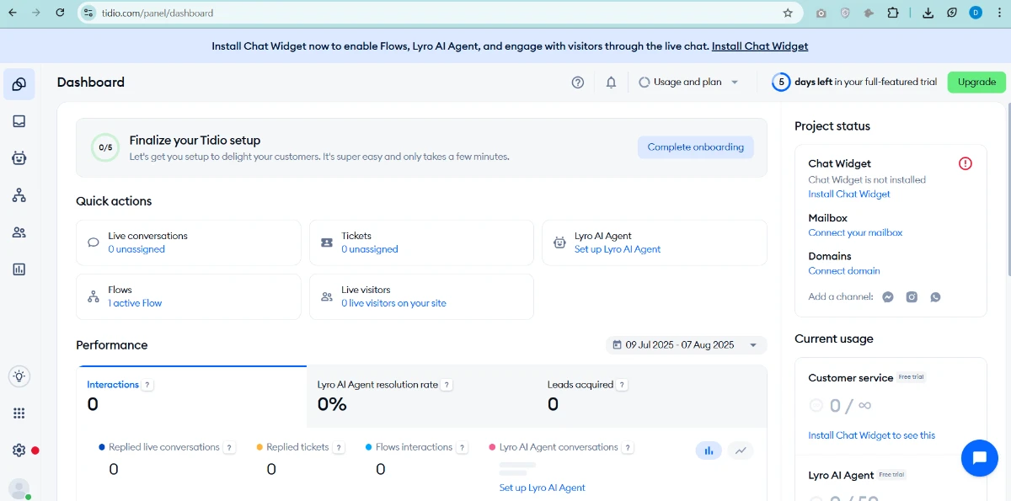The image size is (1011, 501).
Task: Open the date range 09 Jul - 07 Aug dropdown
Action: tap(686, 345)
